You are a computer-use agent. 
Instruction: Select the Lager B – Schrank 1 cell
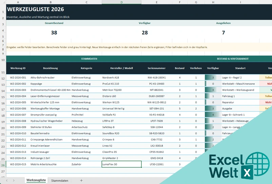[240, 115]
